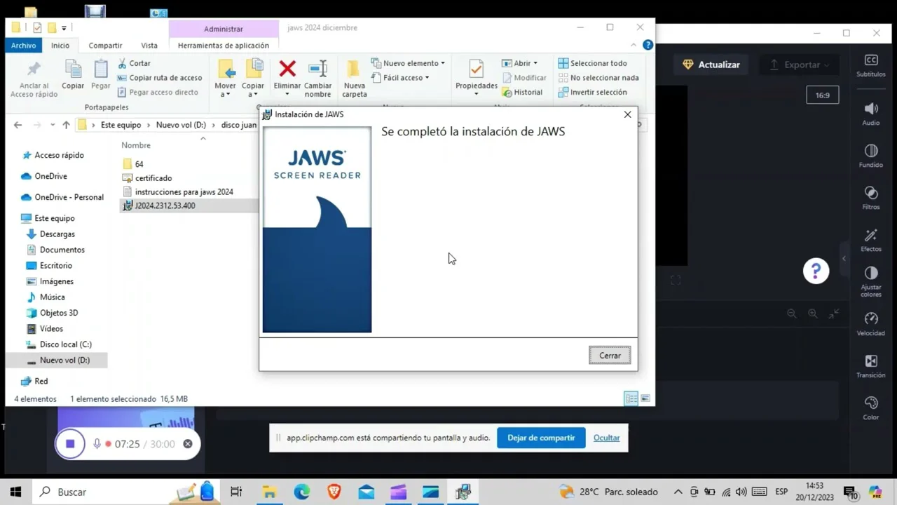Switch to large icons view toggle
This screenshot has width=897, height=505.
(x=645, y=398)
